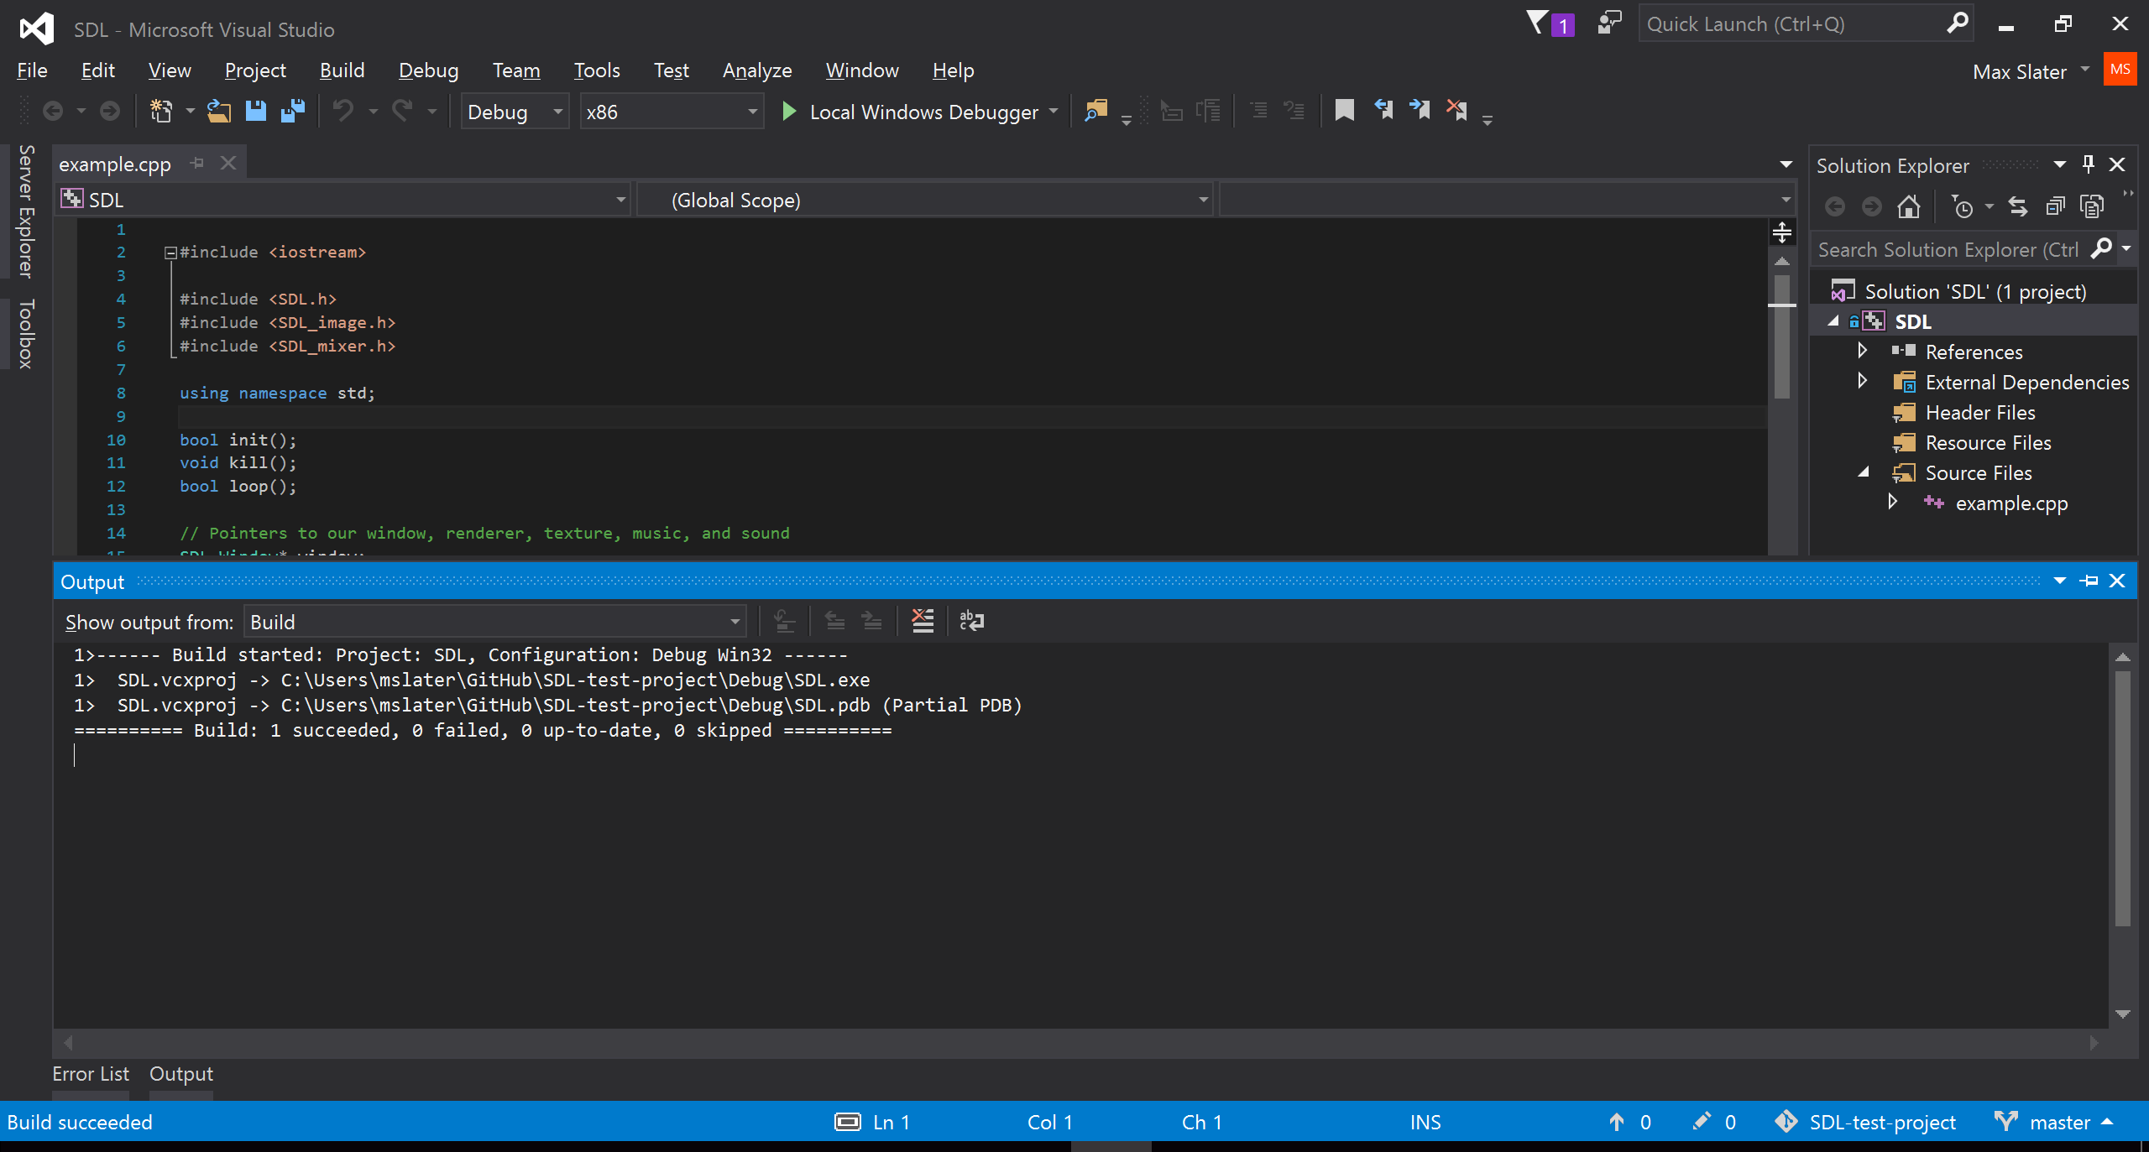The width and height of the screenshot is (2149, 1152).
Task: Collapse the Source Files folder
Action: click(x=1864, y=472)
